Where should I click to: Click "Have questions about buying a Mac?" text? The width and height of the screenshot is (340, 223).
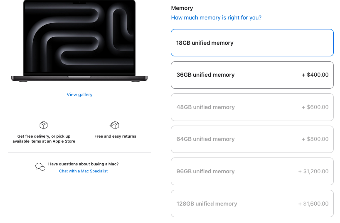point(83,164)
